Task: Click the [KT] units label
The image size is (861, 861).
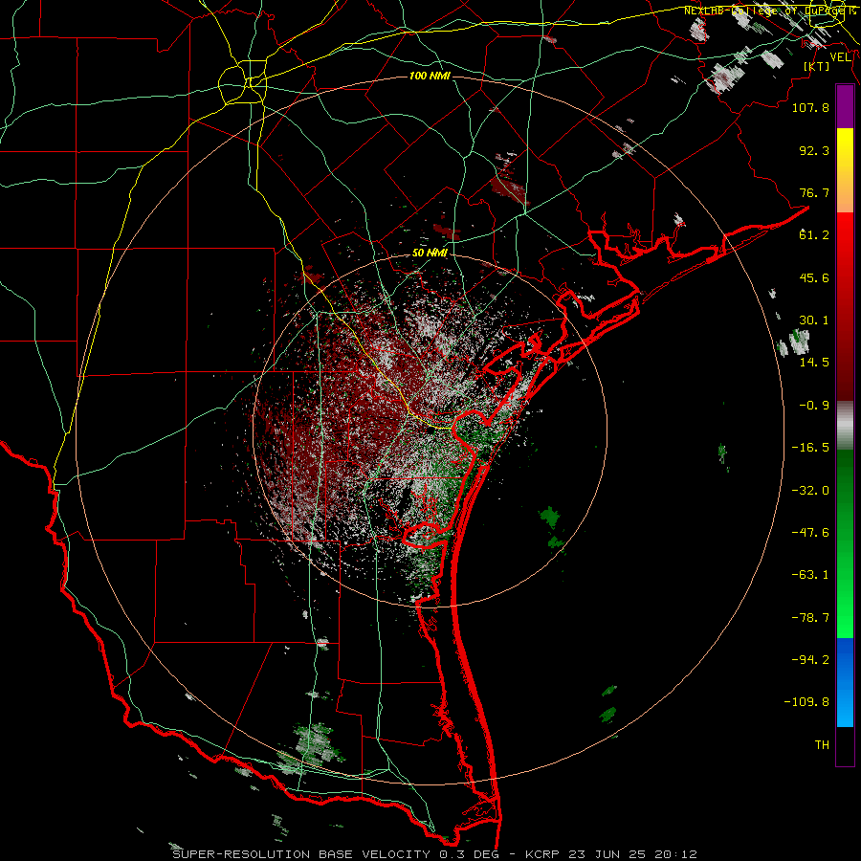Action: (x=817, y=66)
